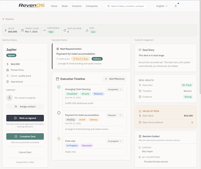Open the user profile icon
Image resolution: width=201 pixels, height=169 pixels.
click(176, 6)
